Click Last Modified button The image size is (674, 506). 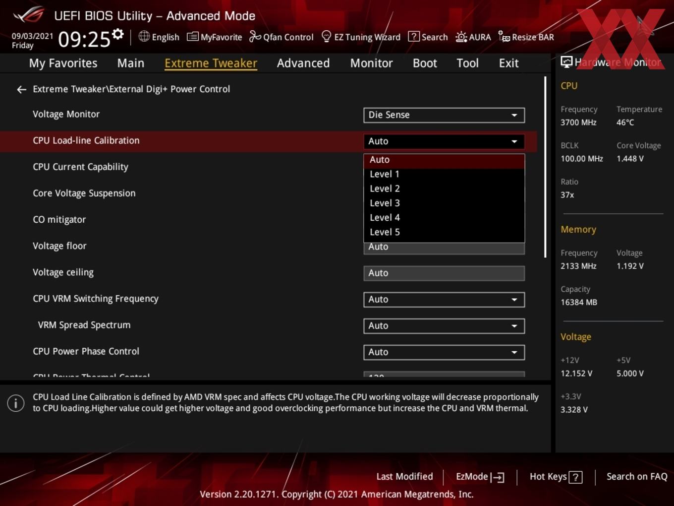[x=404, y=477]
